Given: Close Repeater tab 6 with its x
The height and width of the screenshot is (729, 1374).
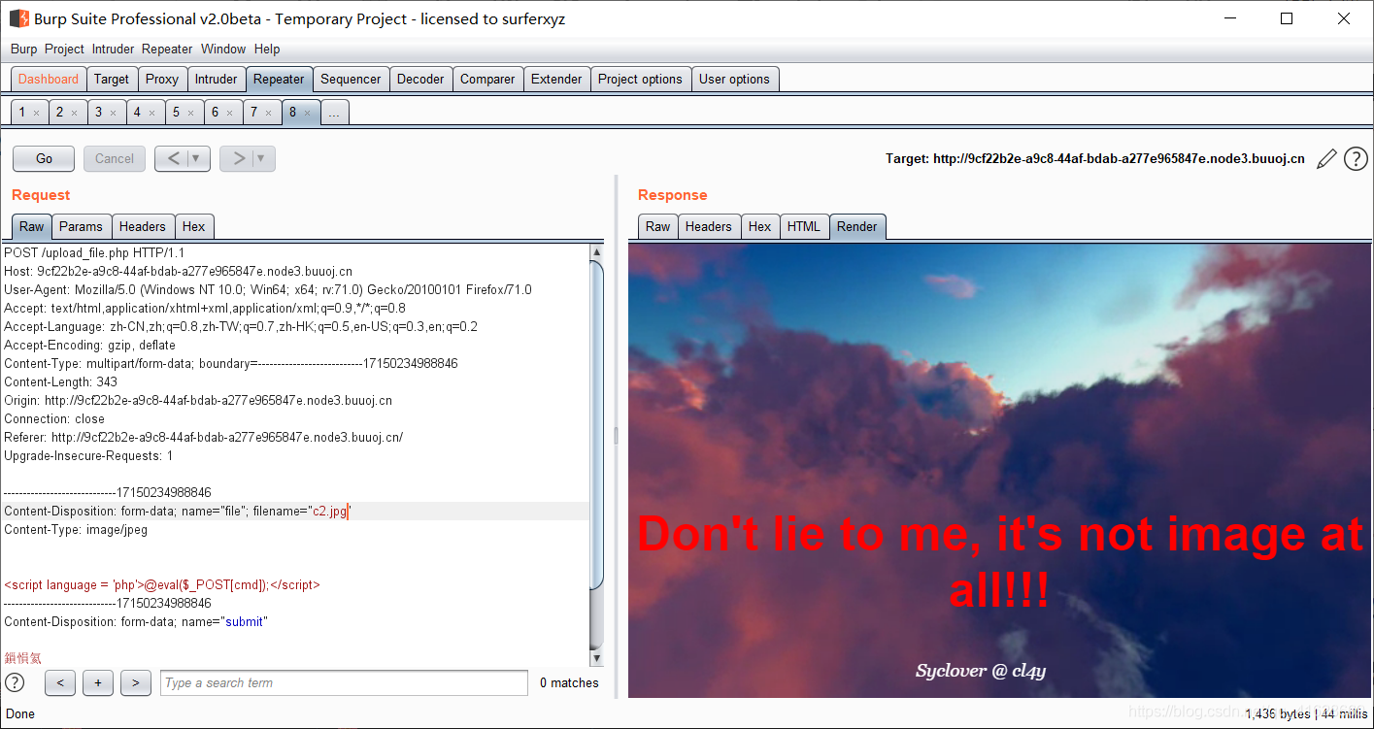Looking at the screenshot, I should click(229, 113).
